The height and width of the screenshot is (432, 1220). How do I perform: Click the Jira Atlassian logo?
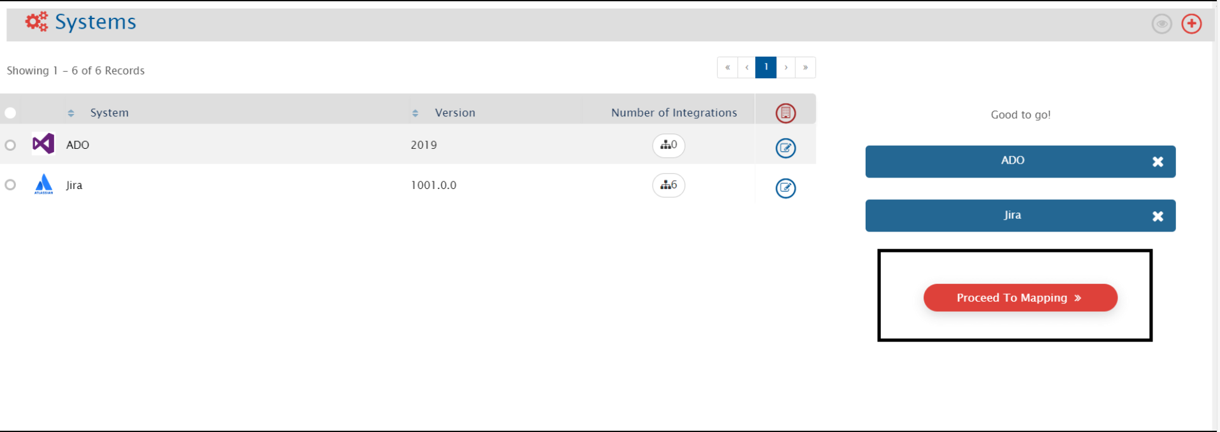pos(43,185)
